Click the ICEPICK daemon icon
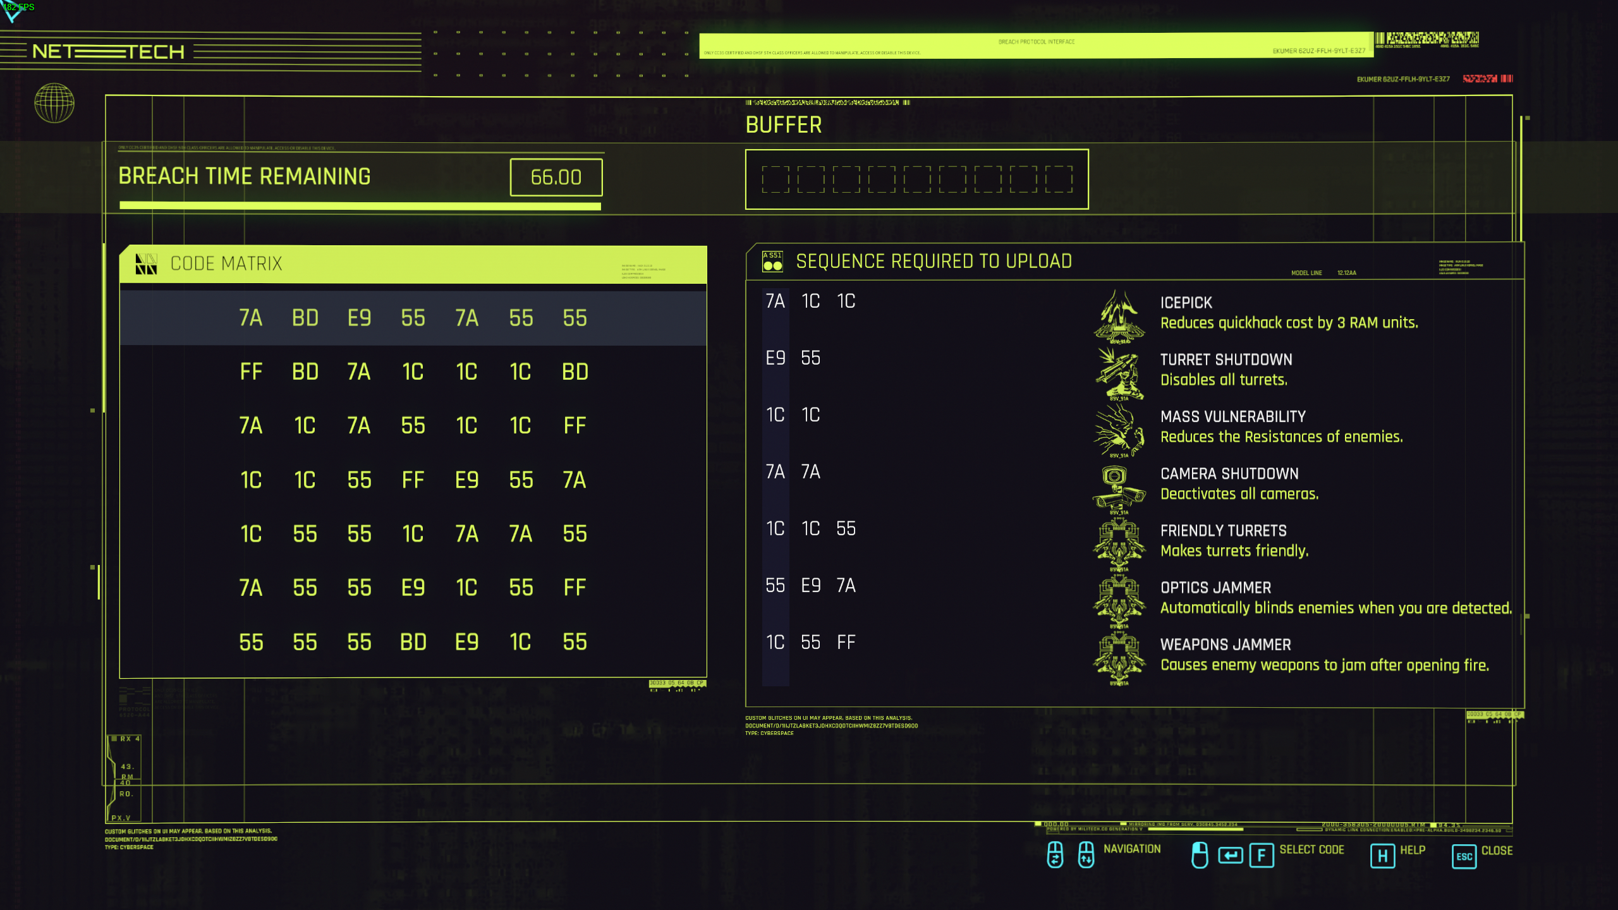Image resolution: width=1618 pixels, height=910 pixels. tap(1119, 316)
